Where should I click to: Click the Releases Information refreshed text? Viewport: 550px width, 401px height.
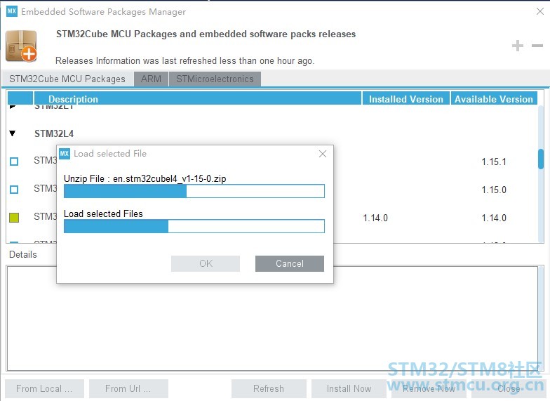click(185, 60)
